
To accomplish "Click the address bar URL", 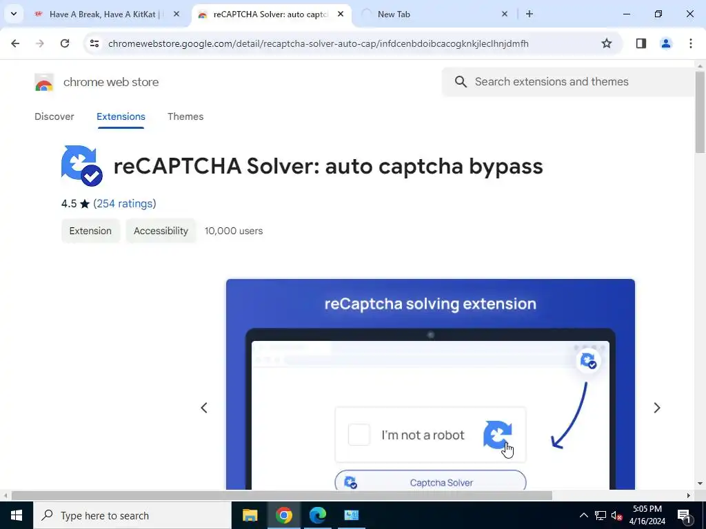I will (x=319, y=43).
